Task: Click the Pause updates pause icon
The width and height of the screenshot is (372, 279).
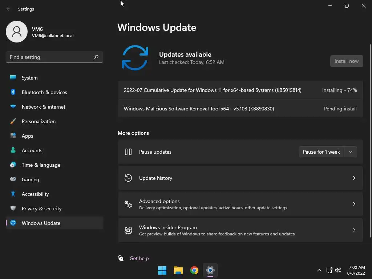Action: (x=128, y=152)
